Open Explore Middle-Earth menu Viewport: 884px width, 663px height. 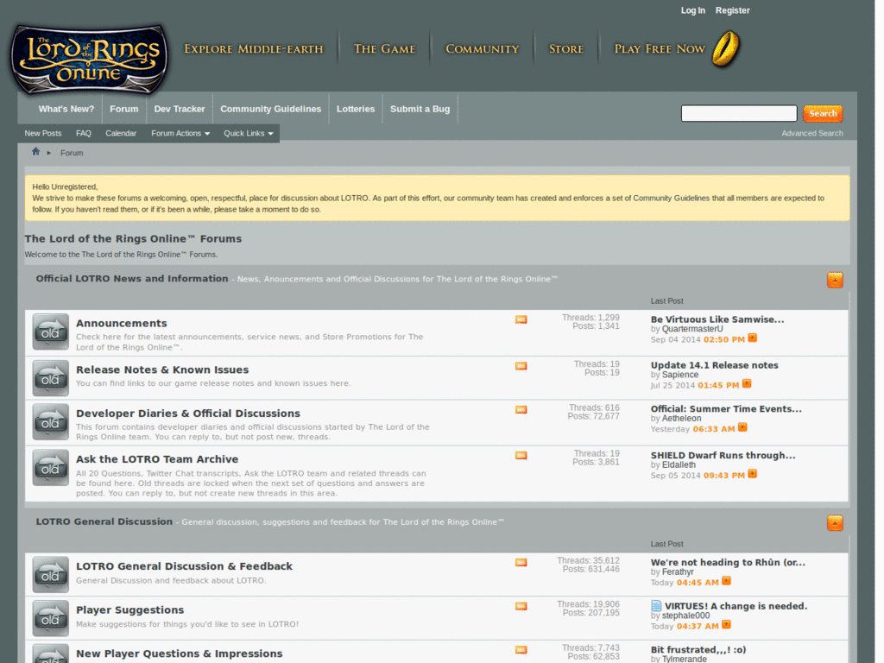pyautogui.click(x=254, y=49)
